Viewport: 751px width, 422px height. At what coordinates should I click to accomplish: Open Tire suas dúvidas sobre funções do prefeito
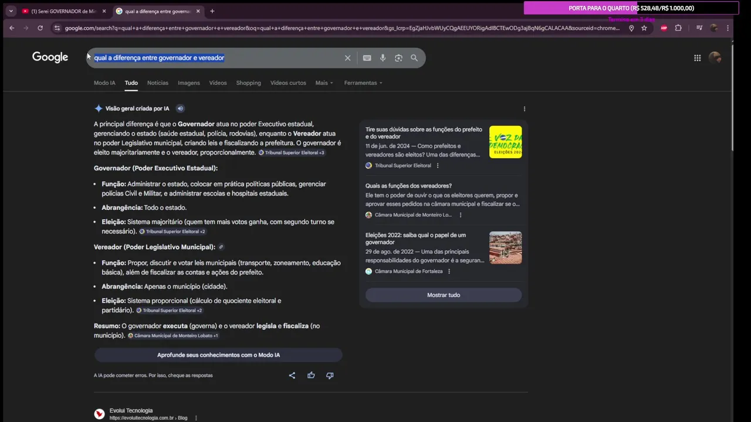[x=424, y=133]
